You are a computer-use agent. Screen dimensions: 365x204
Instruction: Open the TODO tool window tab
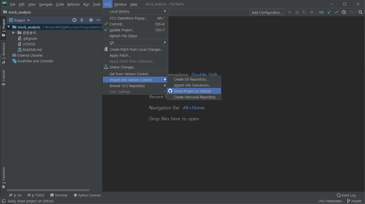pyautogui.click(x=36, y=195)
